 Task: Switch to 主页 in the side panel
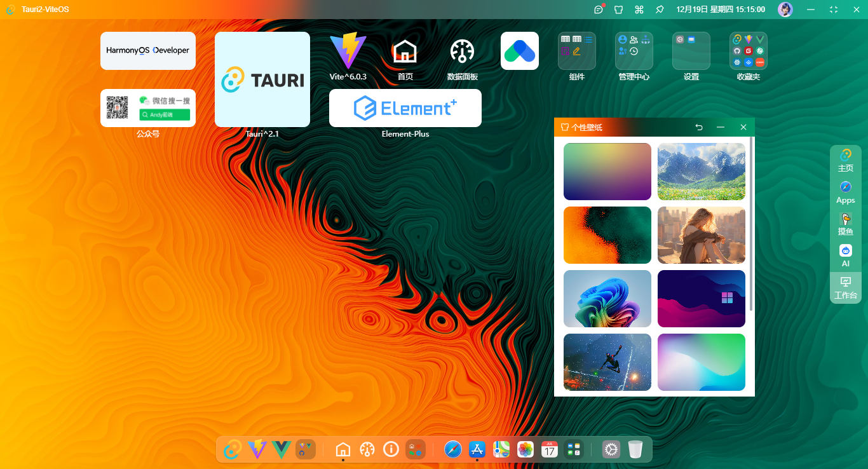pyautogui.click(x=846, y=161)
